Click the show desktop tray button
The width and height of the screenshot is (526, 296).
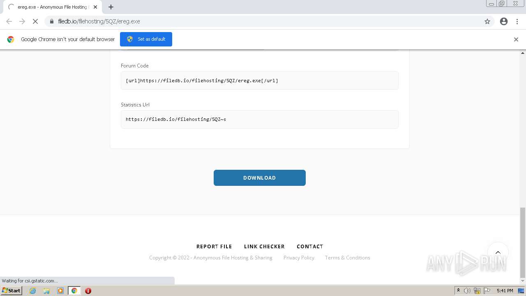[521, 291]
